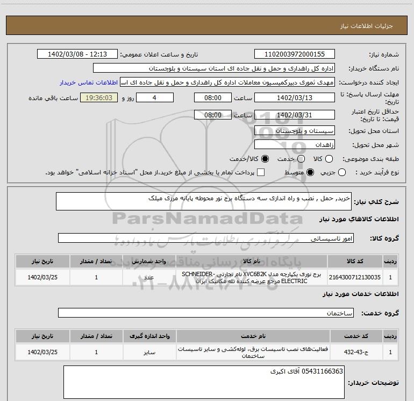Open the buyer contact information link
Viewport: 414px width, 401px height.
(89, 82)
